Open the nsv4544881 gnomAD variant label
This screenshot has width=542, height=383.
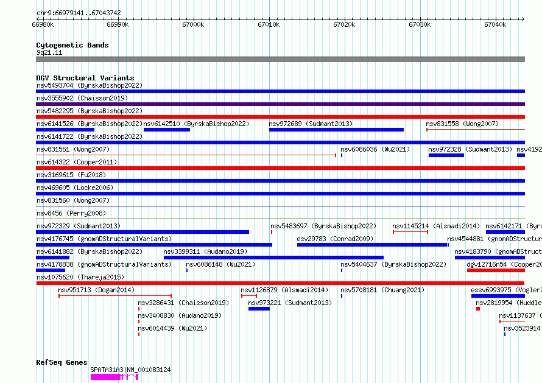494,239
